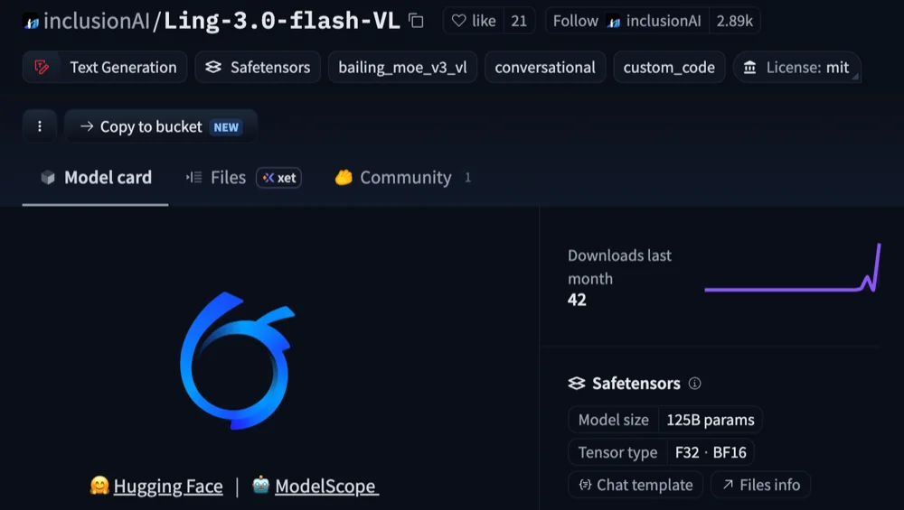Click the Community hands emoji icon
The image size is (904, 510).
point(344,177)
